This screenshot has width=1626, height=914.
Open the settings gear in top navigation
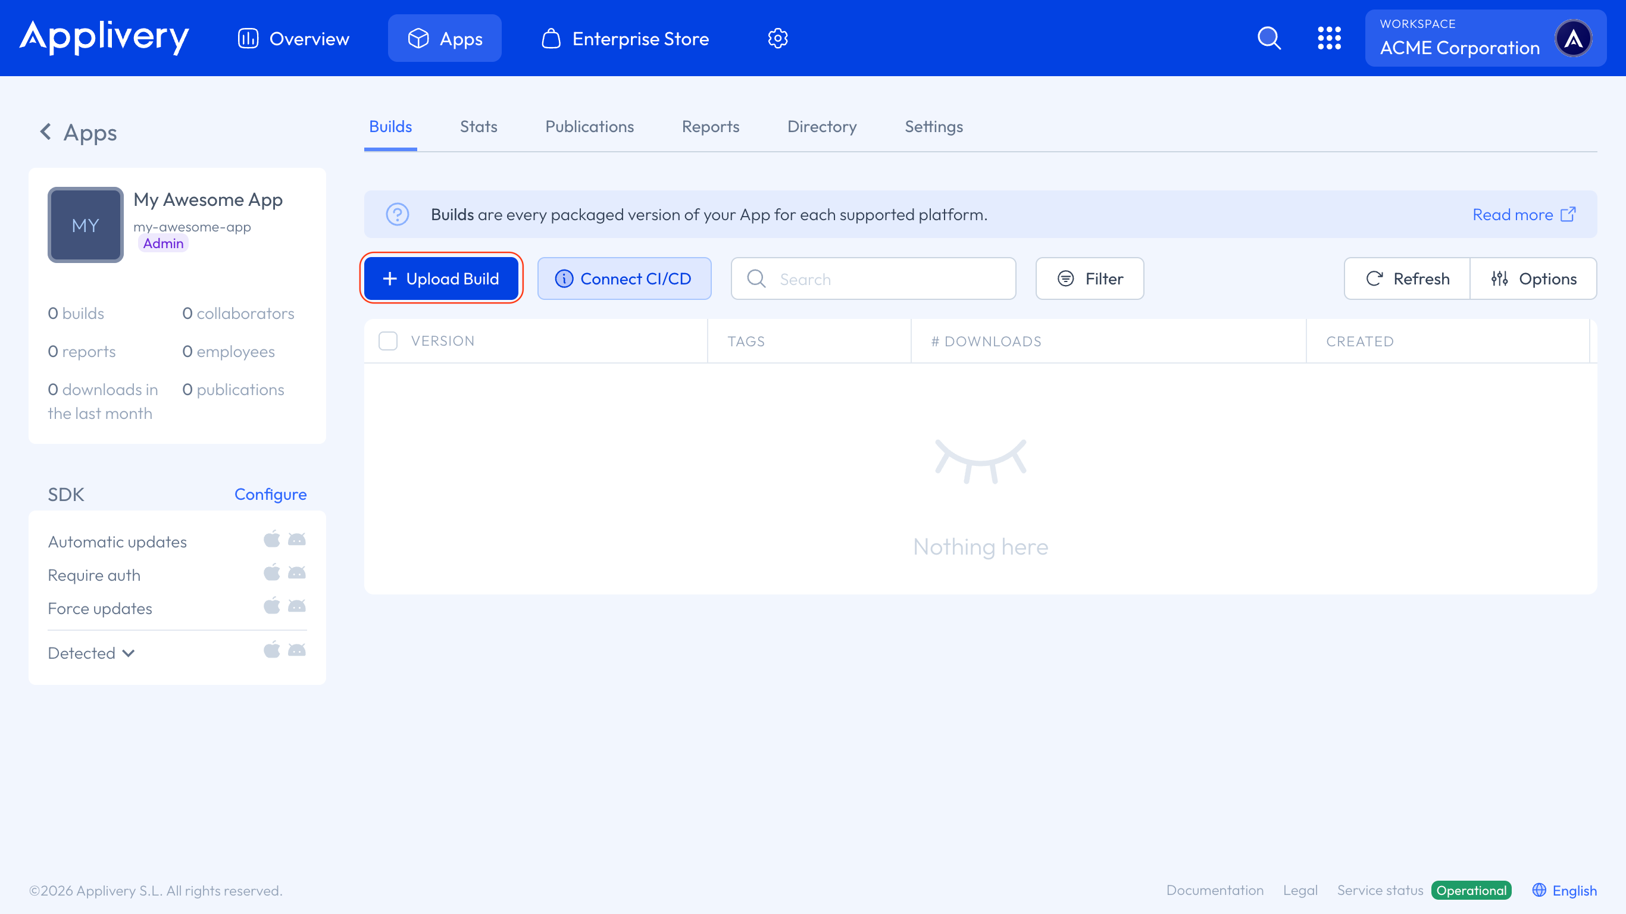coord(778,39)
